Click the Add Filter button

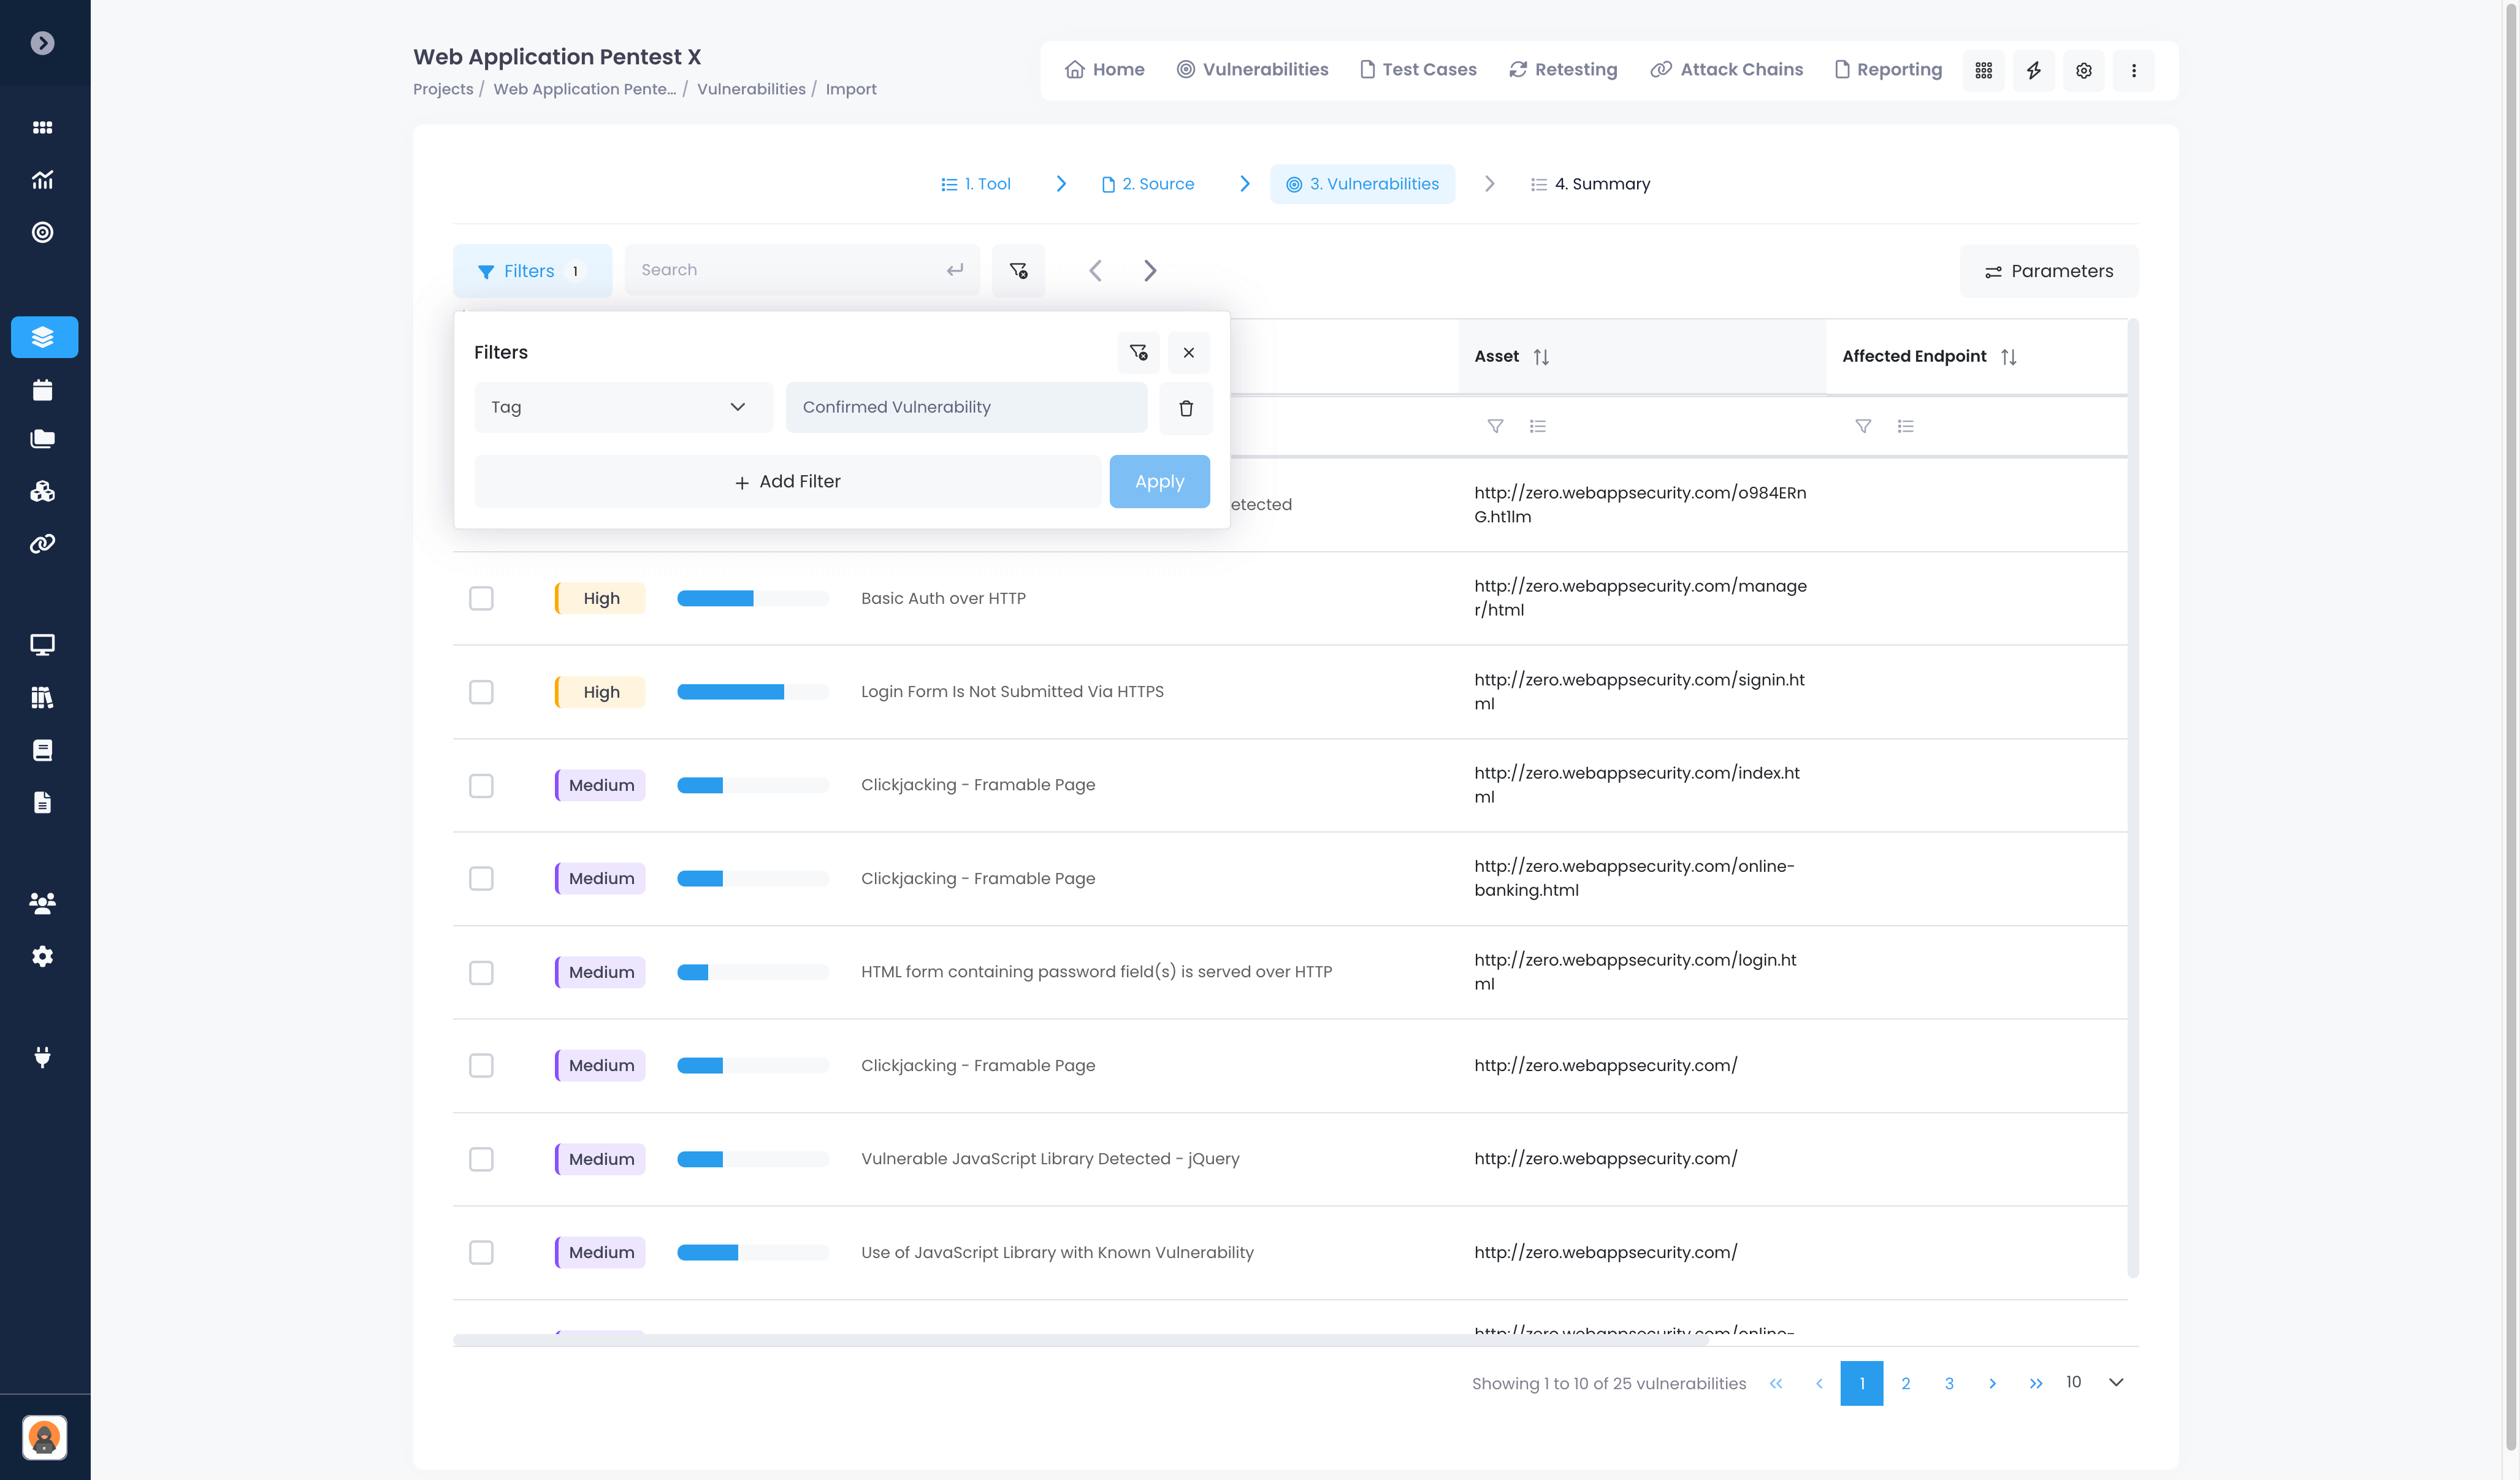(787, 482)
